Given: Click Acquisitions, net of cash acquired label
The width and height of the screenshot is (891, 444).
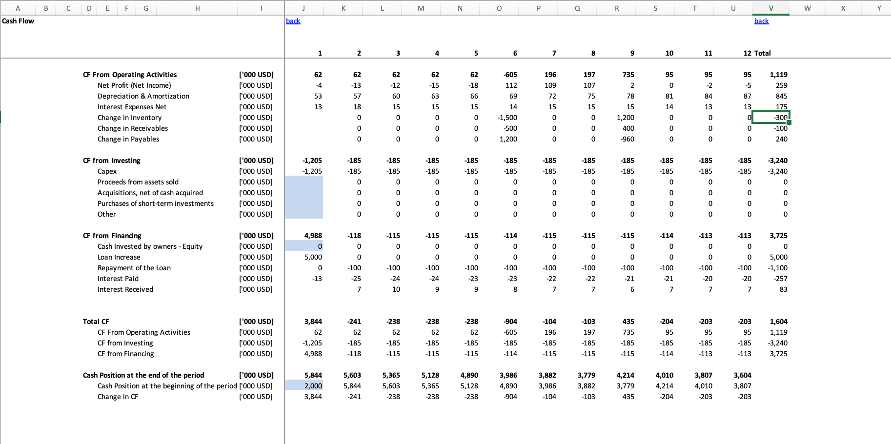Looking at the screenshot, I should [x=150, y=193].
